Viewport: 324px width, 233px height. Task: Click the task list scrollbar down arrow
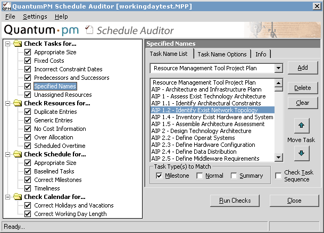pos(279,157)
